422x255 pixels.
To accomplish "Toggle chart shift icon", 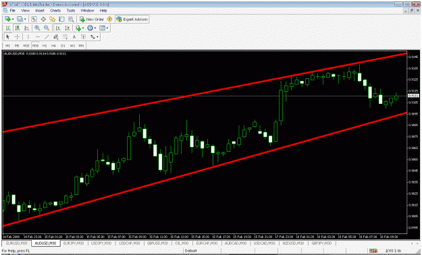I will tap(68, 28).
